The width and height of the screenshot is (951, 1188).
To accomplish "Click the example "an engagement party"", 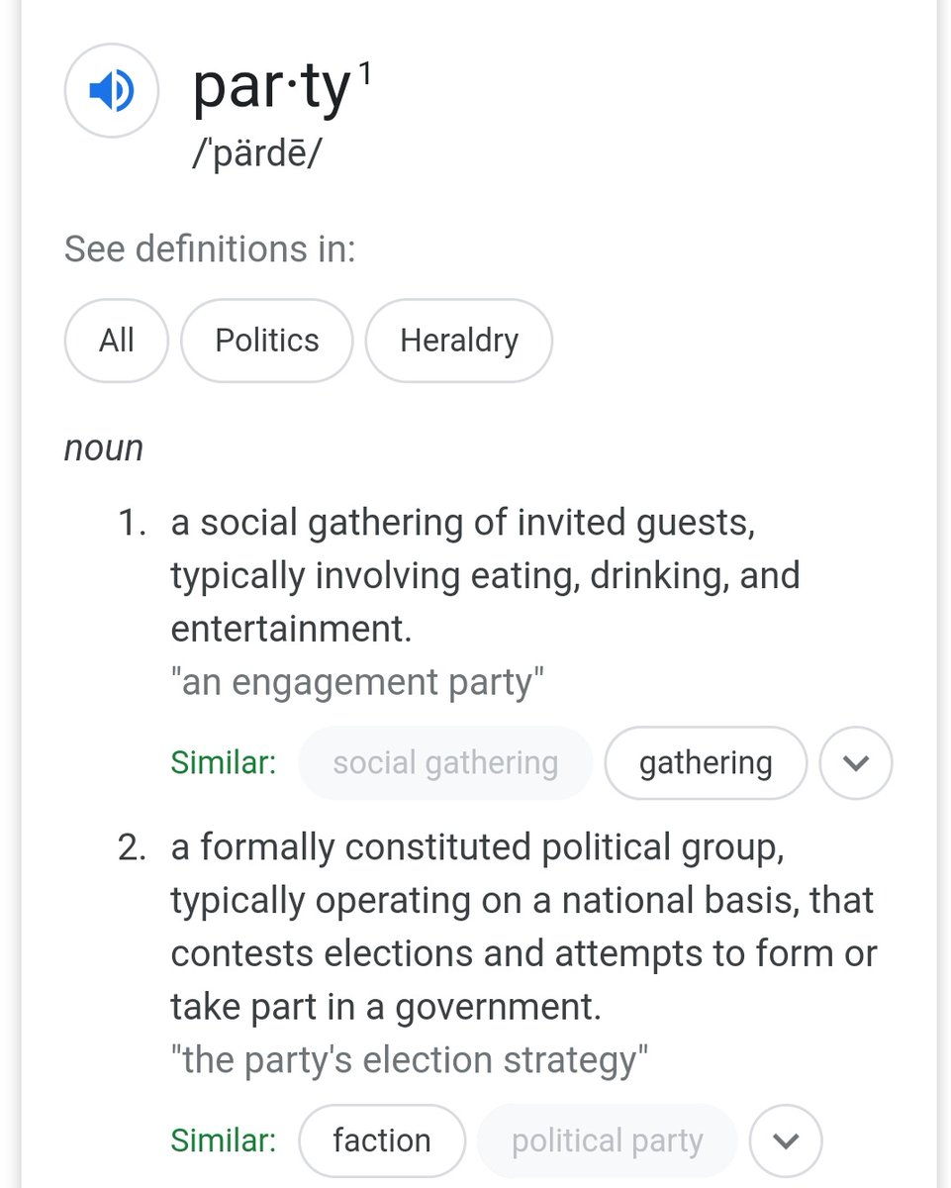I will click(357, 682).
